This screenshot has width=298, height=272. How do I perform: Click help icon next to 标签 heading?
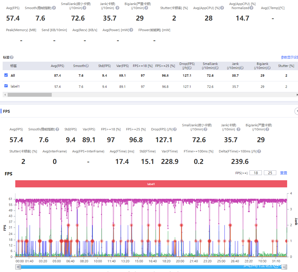(x=12, y=58)
